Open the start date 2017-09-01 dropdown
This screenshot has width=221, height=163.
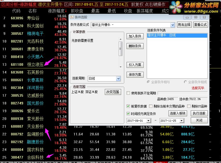click(149, 121)
